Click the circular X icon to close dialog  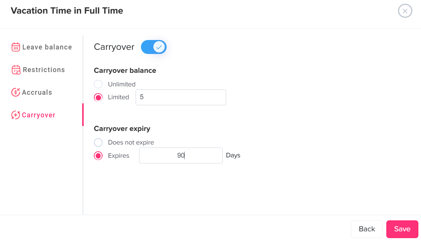(x=405, y=11)
